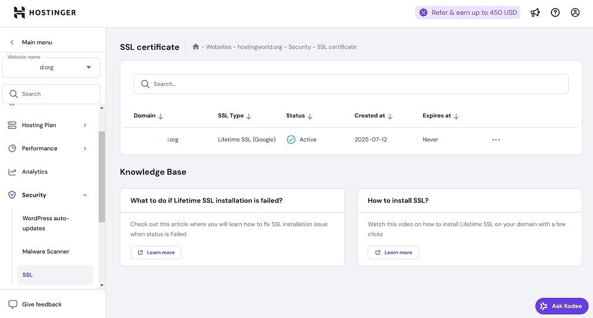Screen dimensions: 593x318
Task: Click the Active status checkmark icon
Action: [x=291, y=140]
